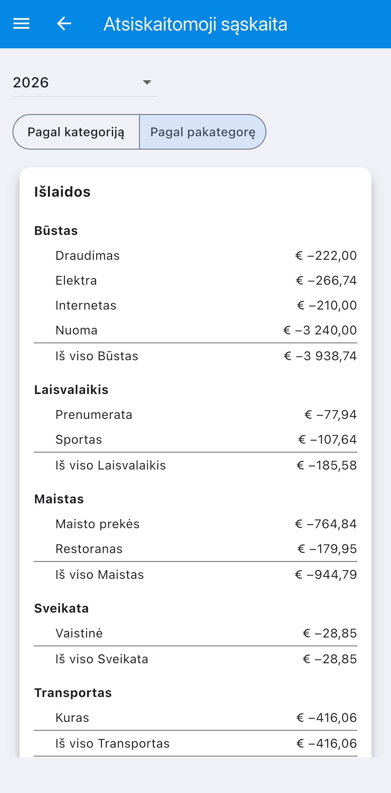Open Maisto prekės expenses

point(195,524)
